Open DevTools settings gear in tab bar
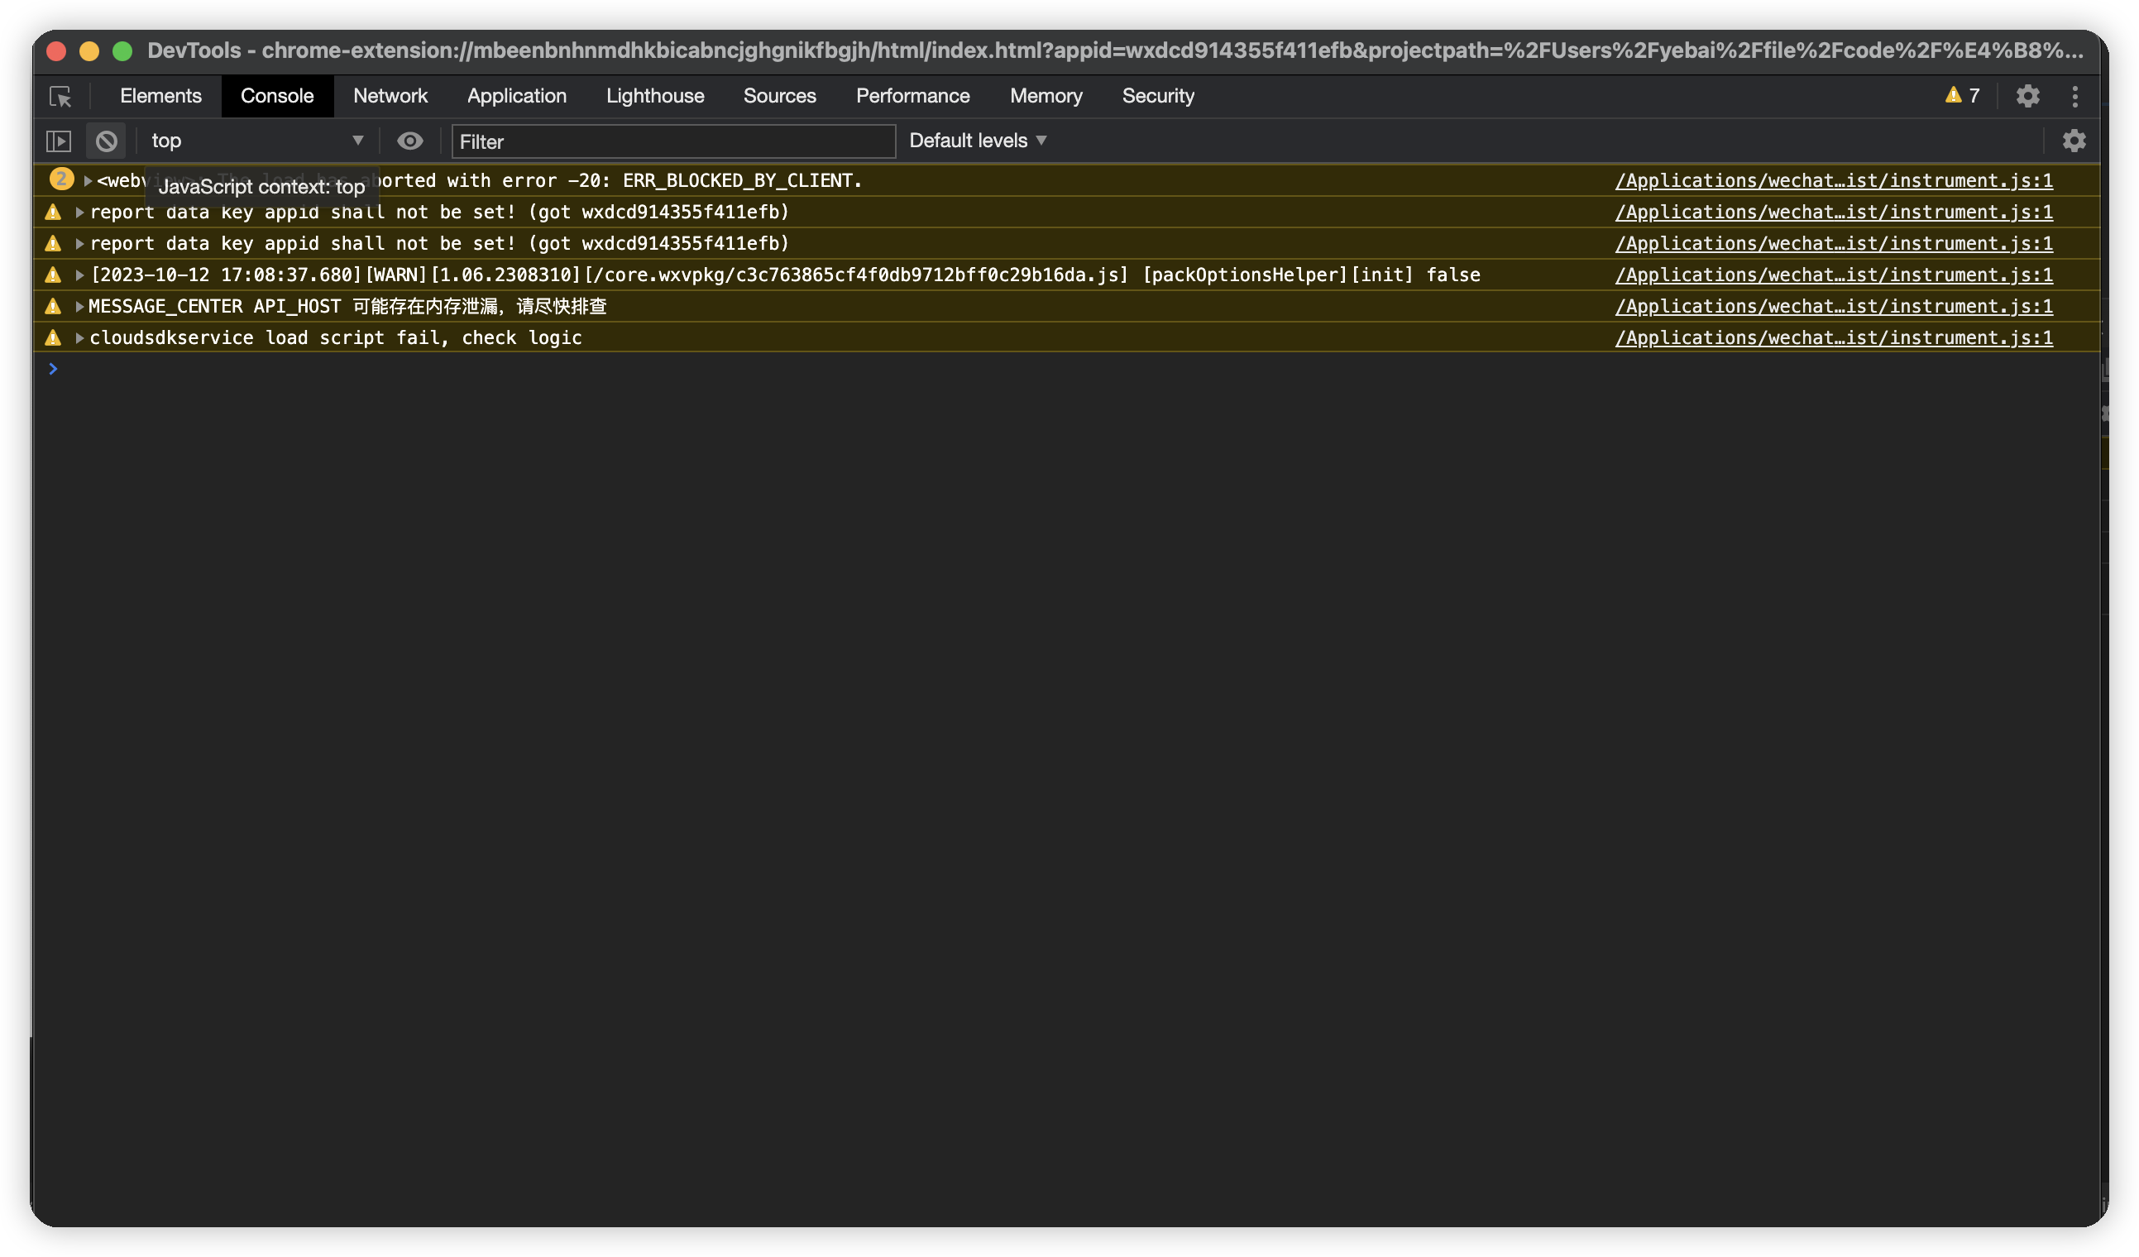The height and width of the screenshot is (1257, 2139). point(2027,96)
